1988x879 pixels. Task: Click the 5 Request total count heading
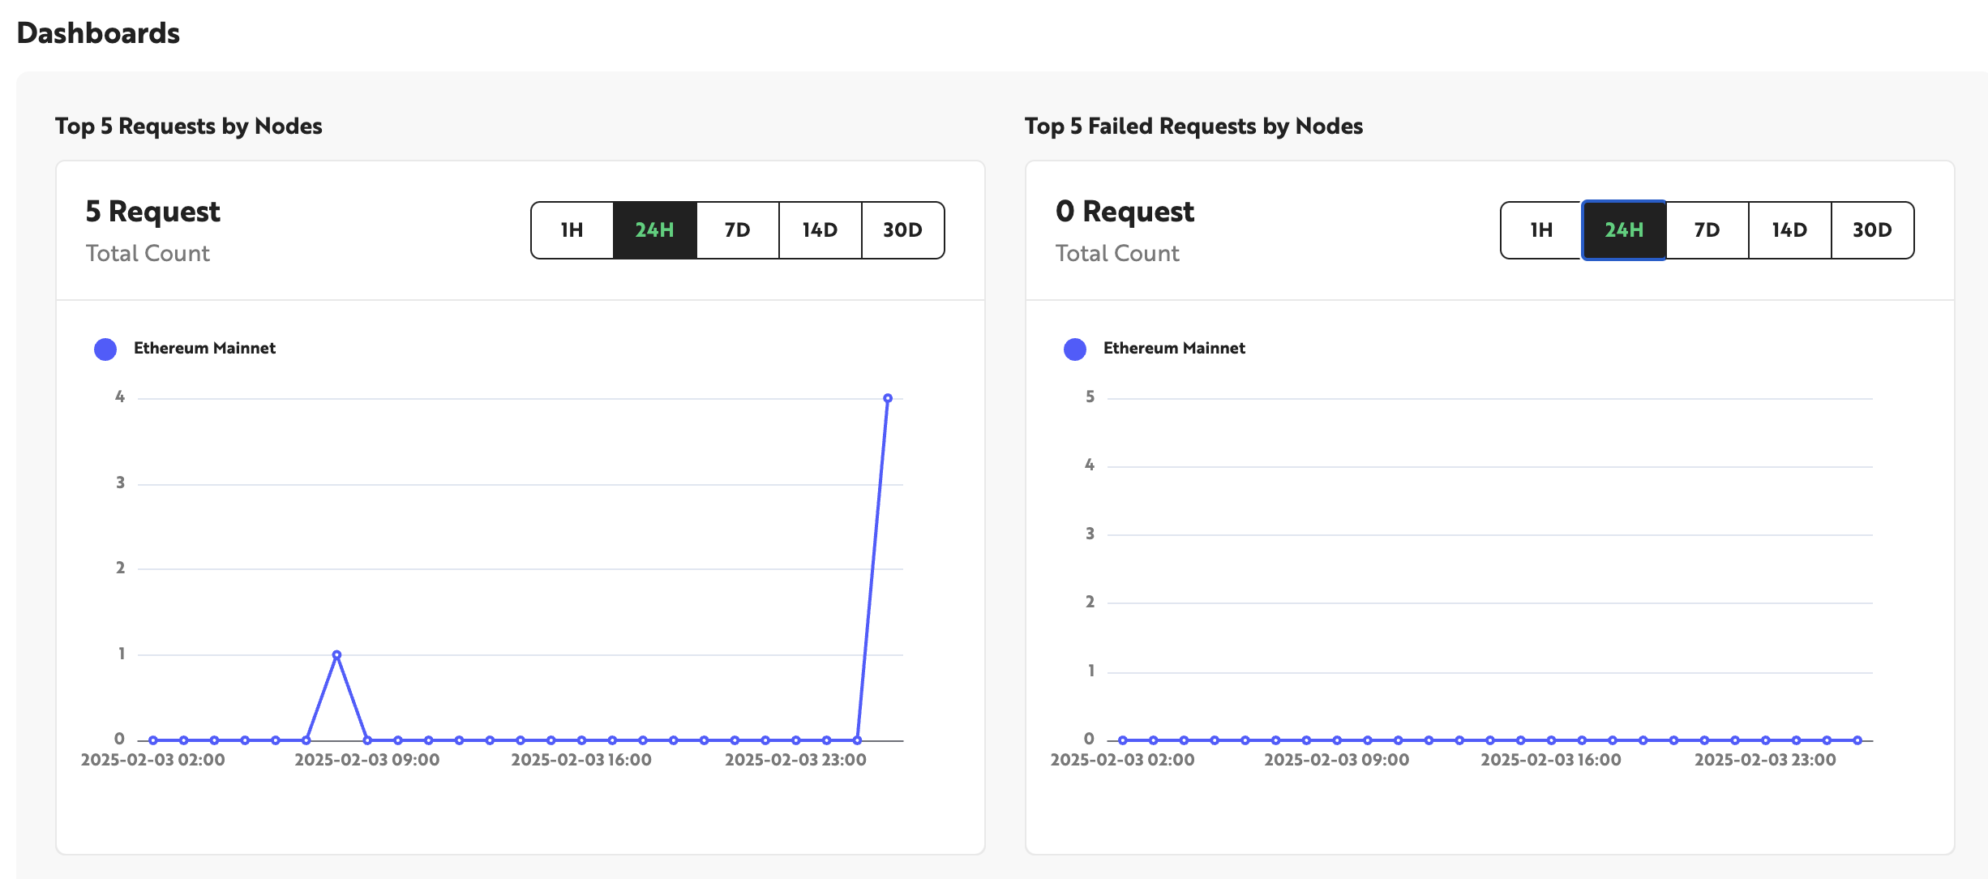point(152,211)
